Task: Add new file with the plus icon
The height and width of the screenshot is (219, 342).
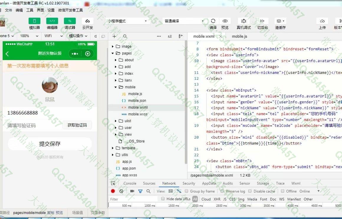Action: click(114, 36)
